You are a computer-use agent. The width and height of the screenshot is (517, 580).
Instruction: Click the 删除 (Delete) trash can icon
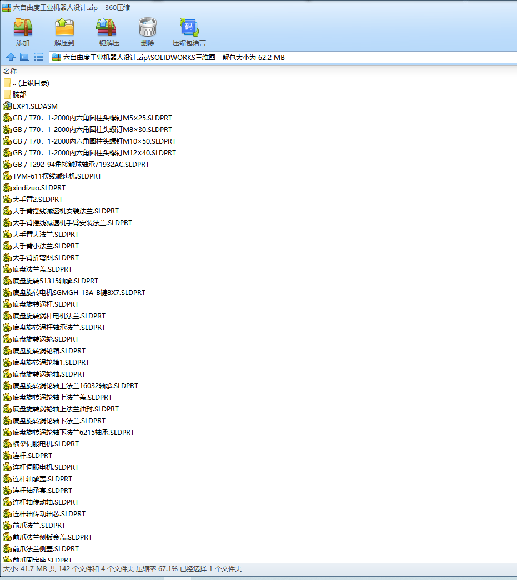tap(147, 27)
